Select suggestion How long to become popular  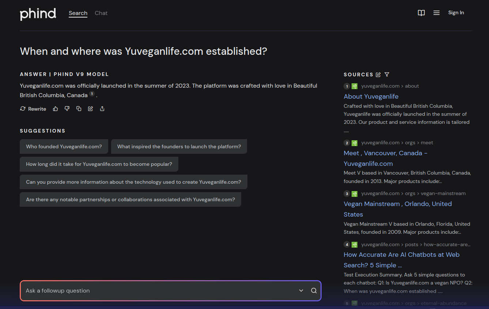coord(99,164)
